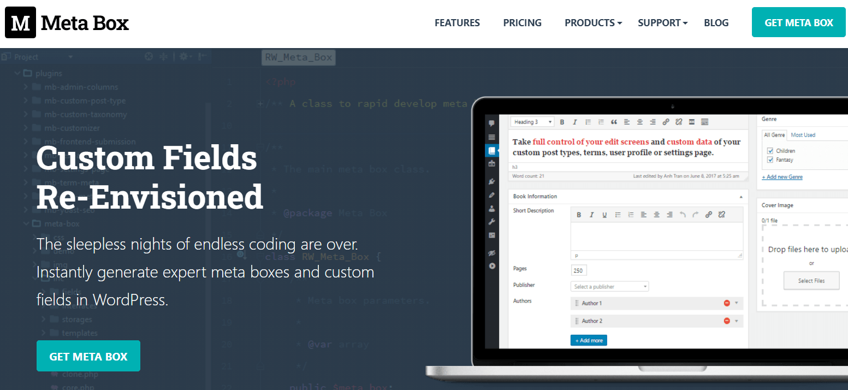The image size is (848, 390).
Task: Align right in the Heading 3 toolbar
Action: [653, 122]
